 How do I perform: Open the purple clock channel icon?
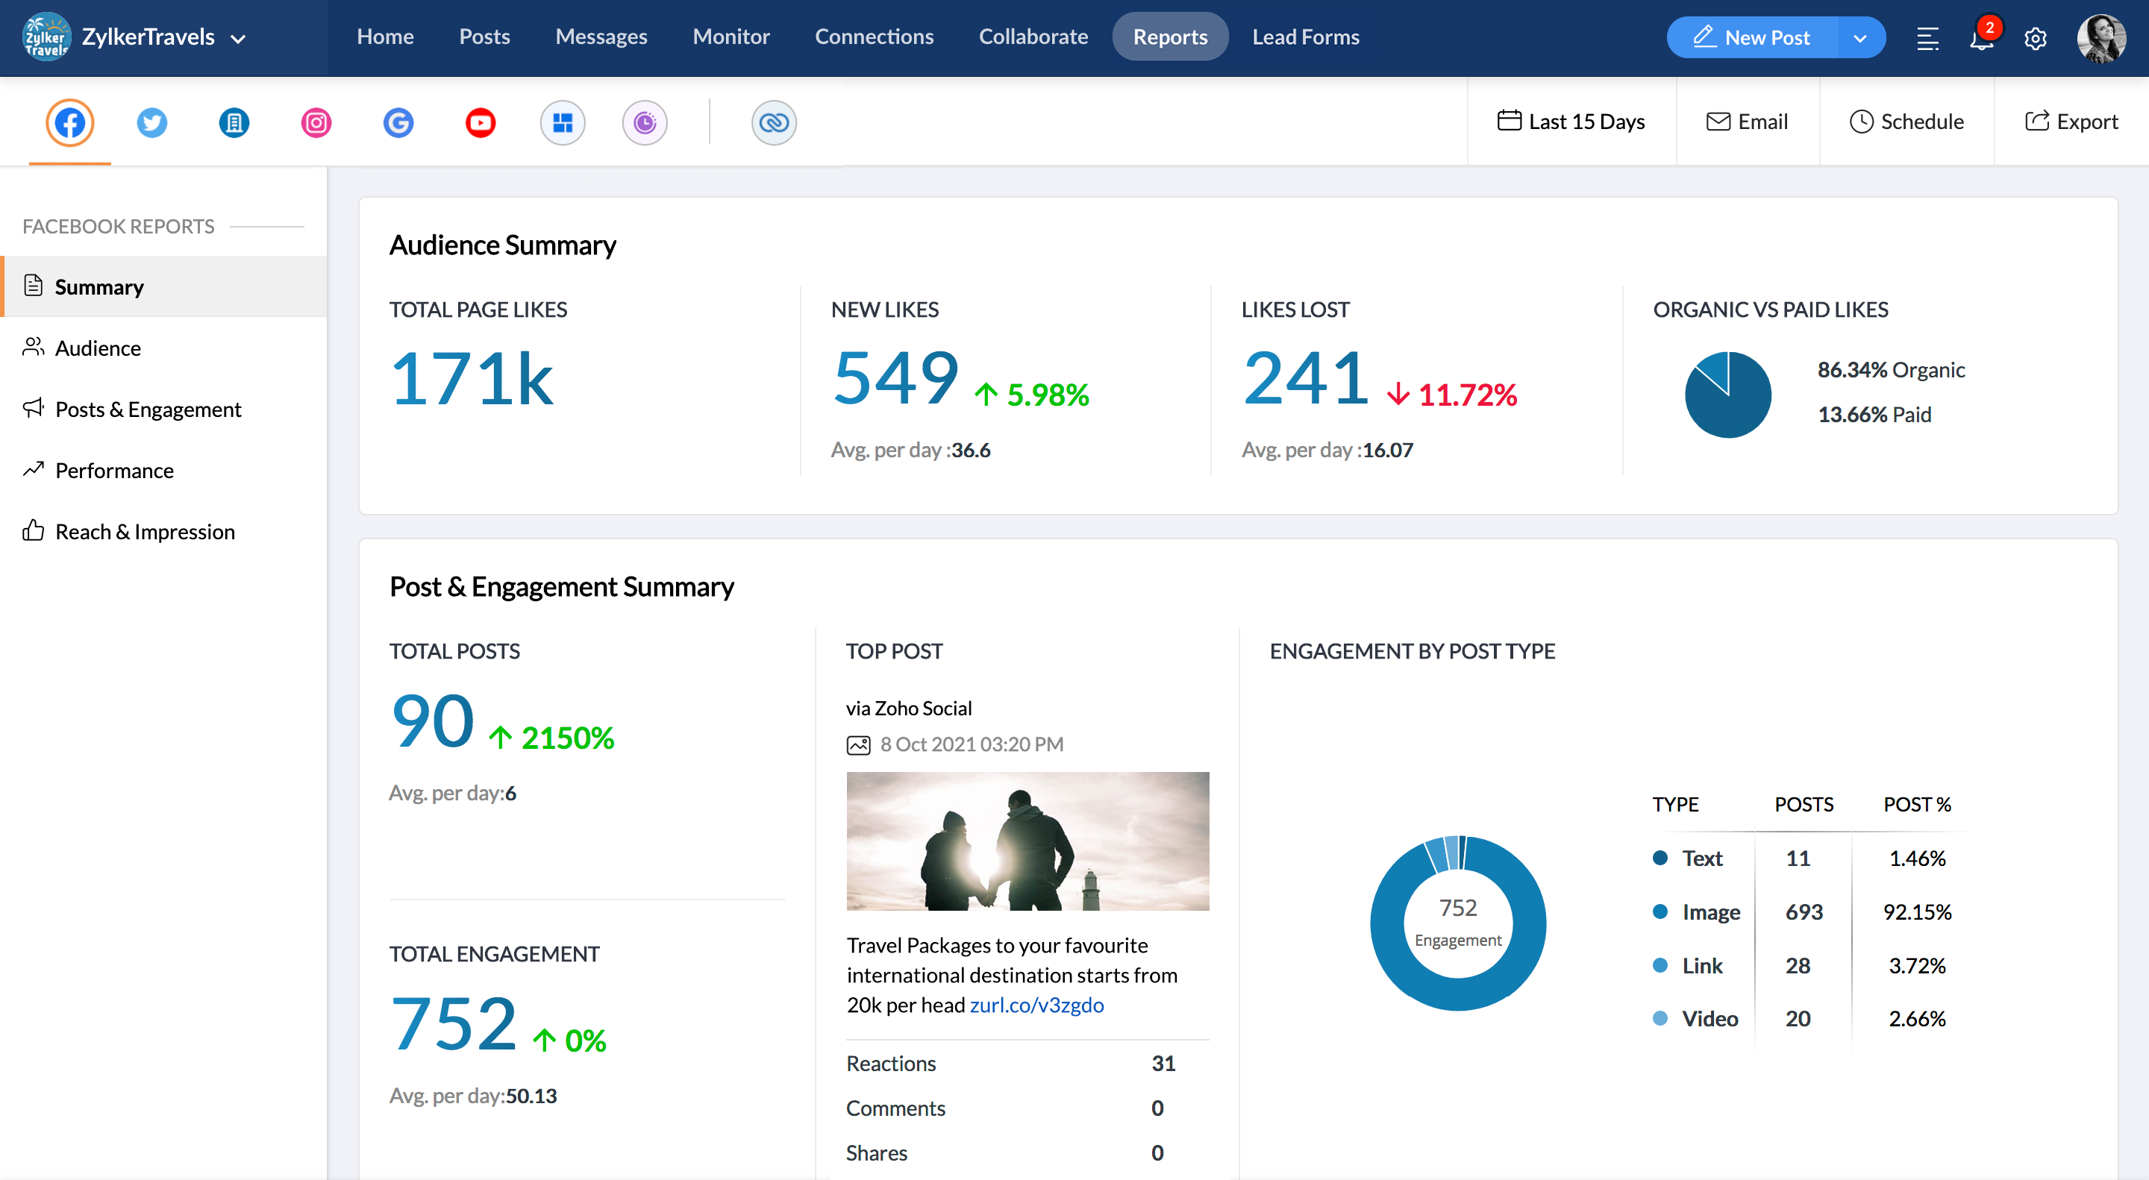(645, 122)
